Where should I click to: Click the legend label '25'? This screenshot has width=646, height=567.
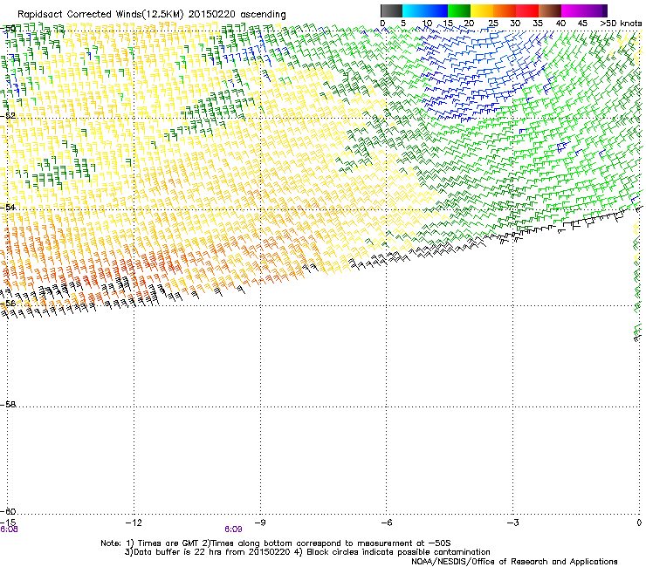pyautogui.click(x=492, y=24)
